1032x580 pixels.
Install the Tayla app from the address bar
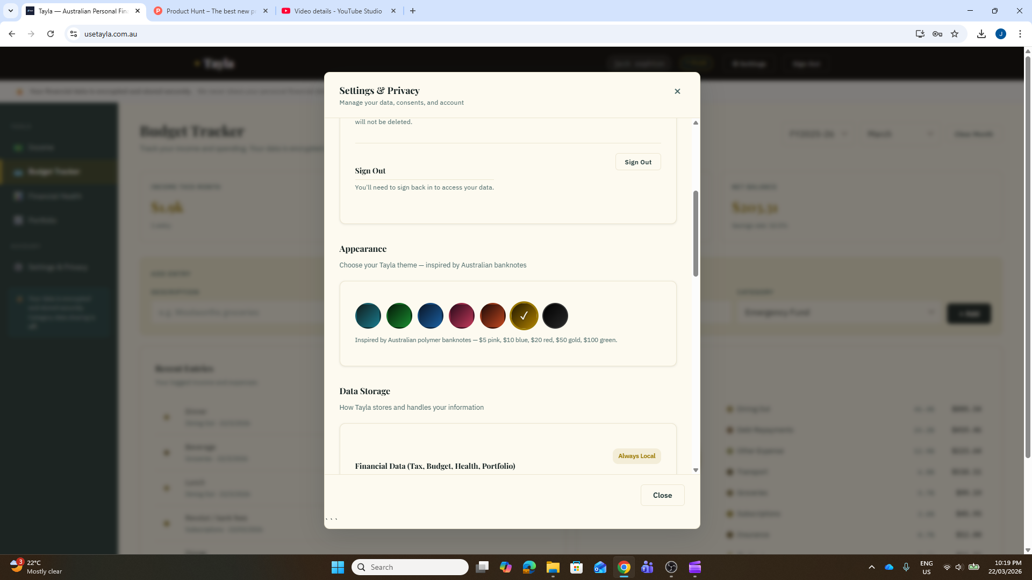pyautogui.click(x=920, y=33)
